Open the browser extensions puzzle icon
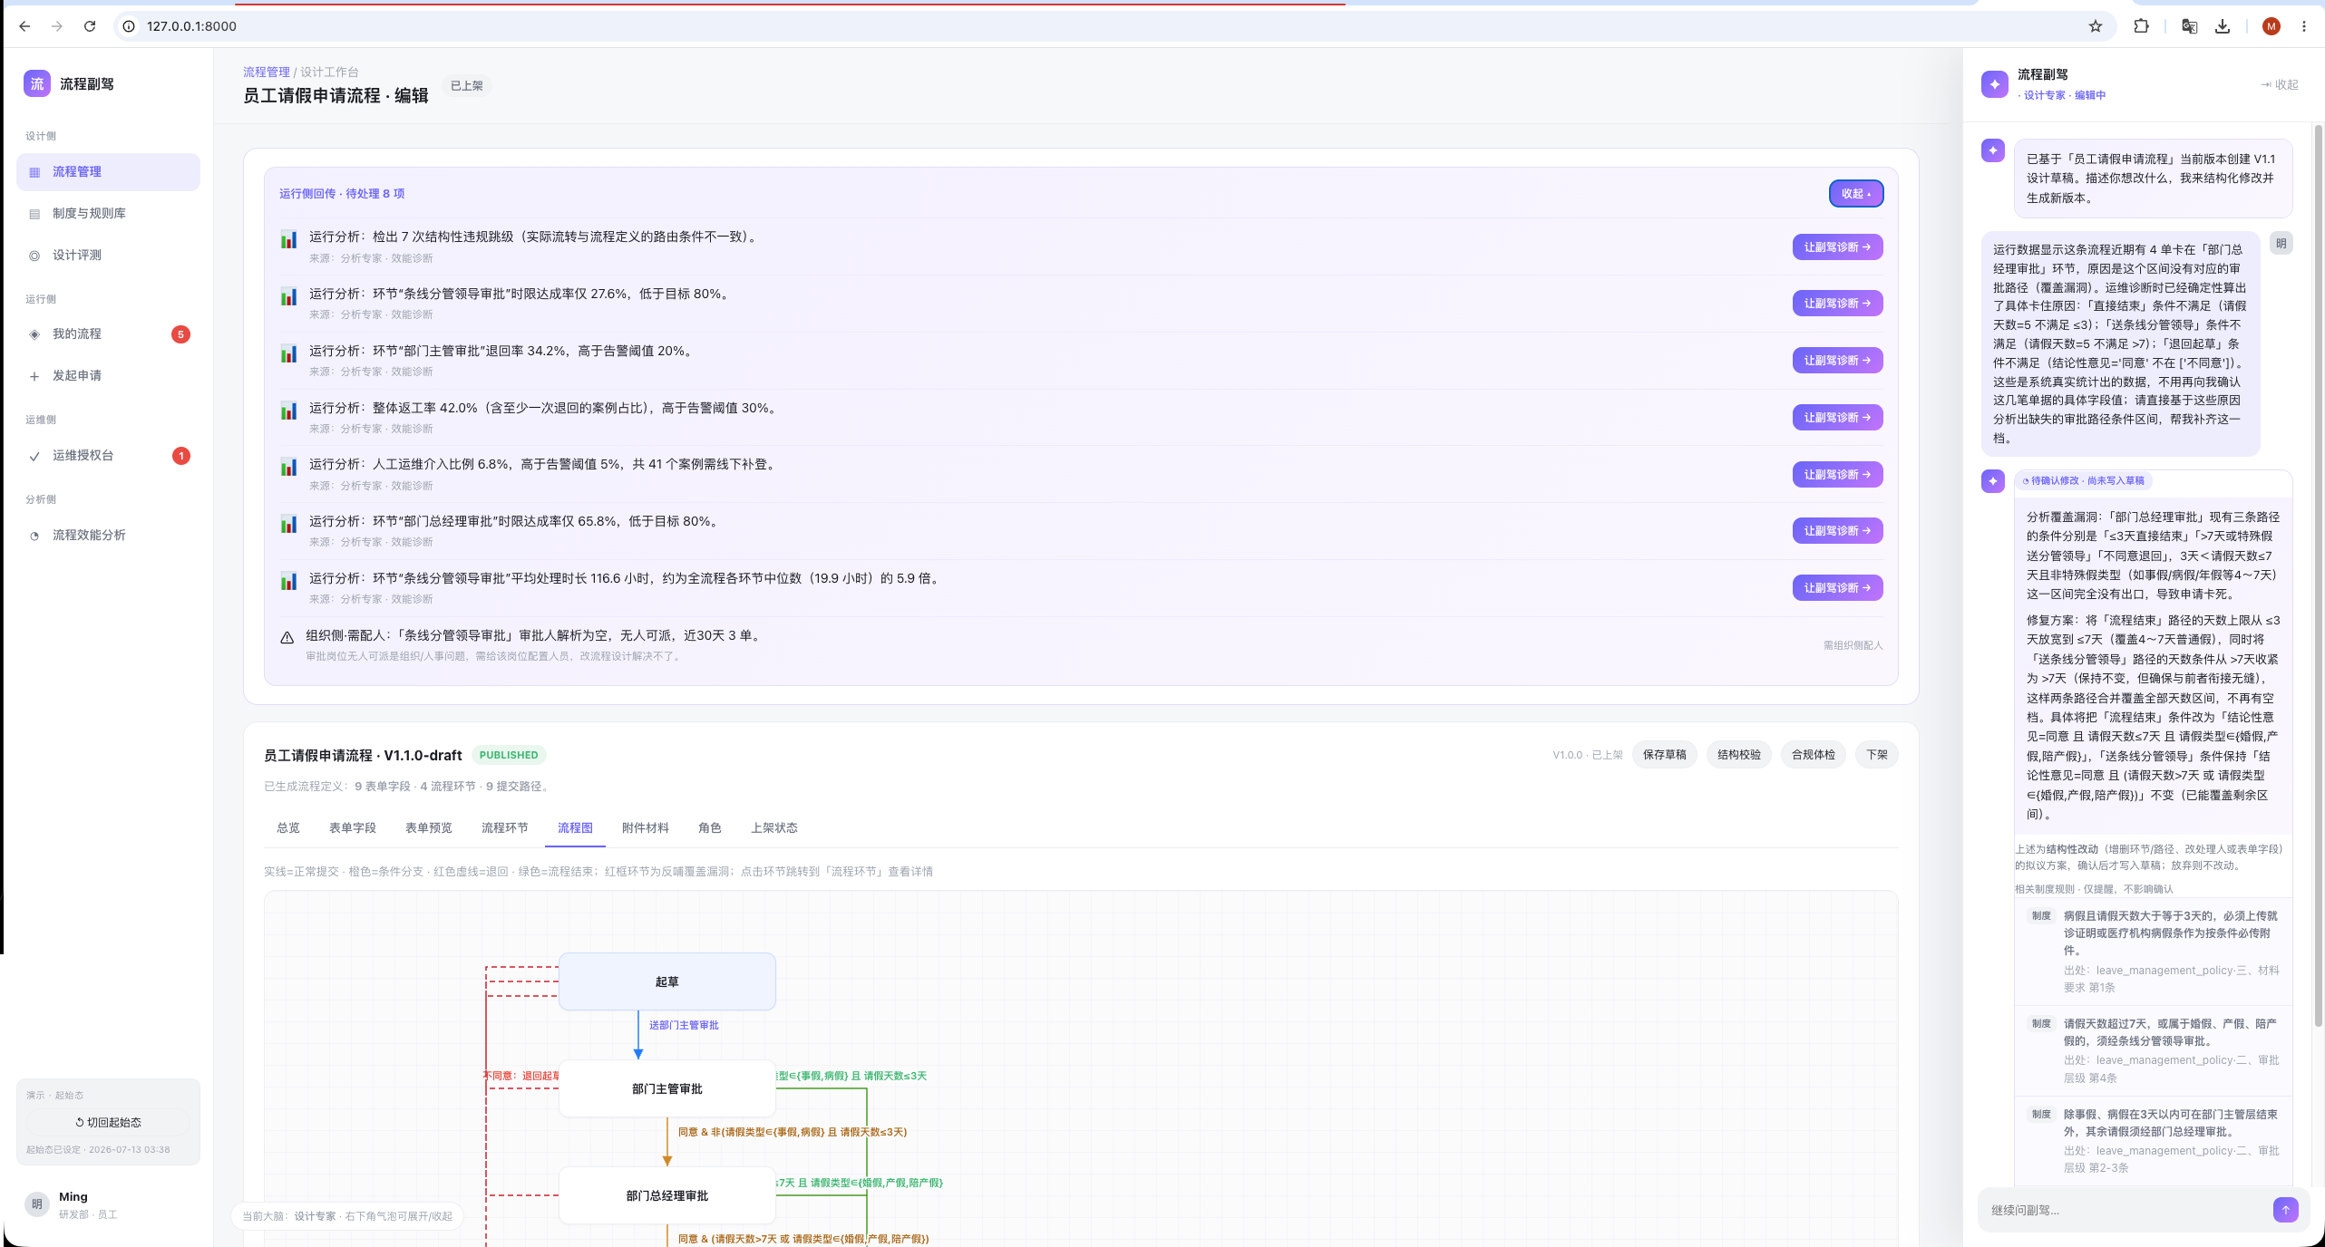Image resolution: width=2325 pixels, height=1247 pixels. (x=2141, y=26)
